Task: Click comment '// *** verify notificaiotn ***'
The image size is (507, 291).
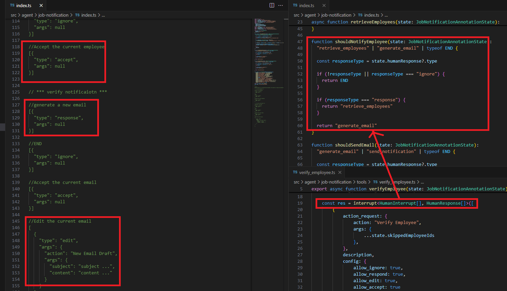Action: point(68,92)
